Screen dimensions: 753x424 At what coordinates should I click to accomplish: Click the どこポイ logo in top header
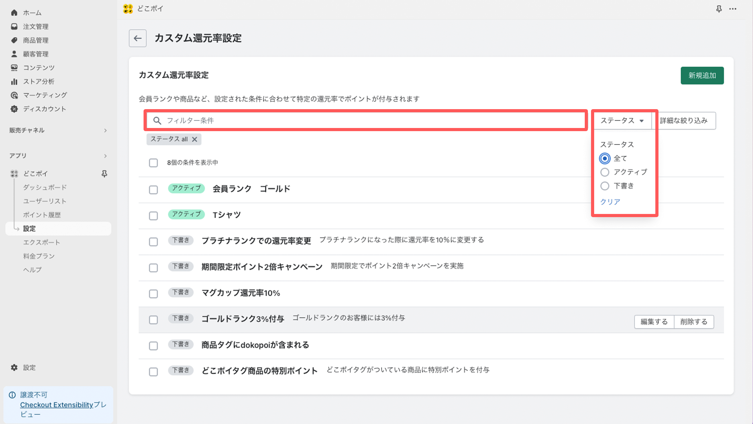(128, 9)
